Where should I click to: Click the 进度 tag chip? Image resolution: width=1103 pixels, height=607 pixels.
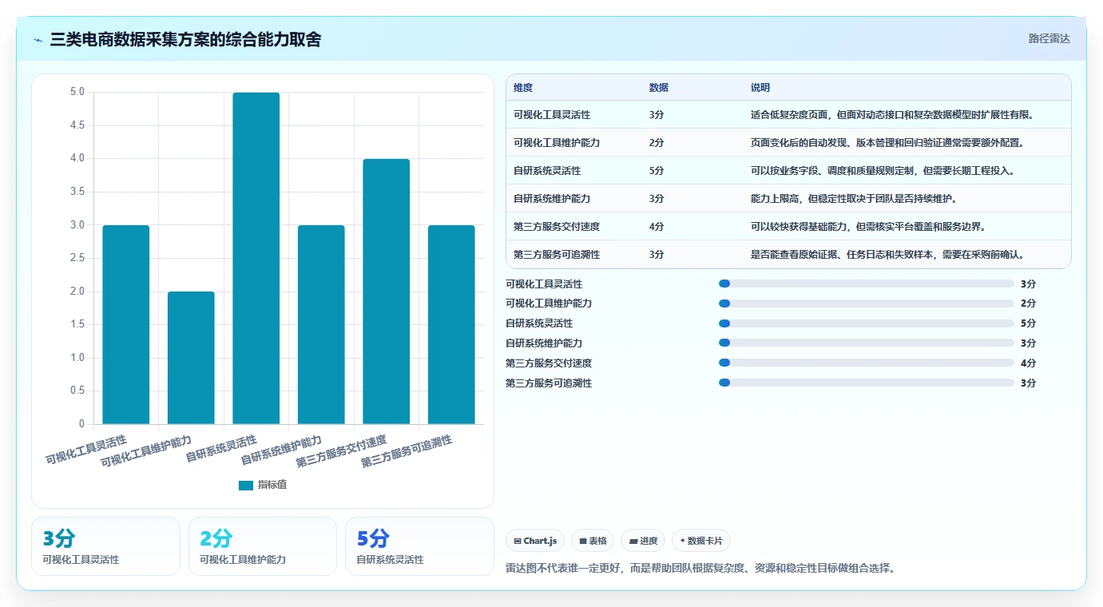click(643, 541)
